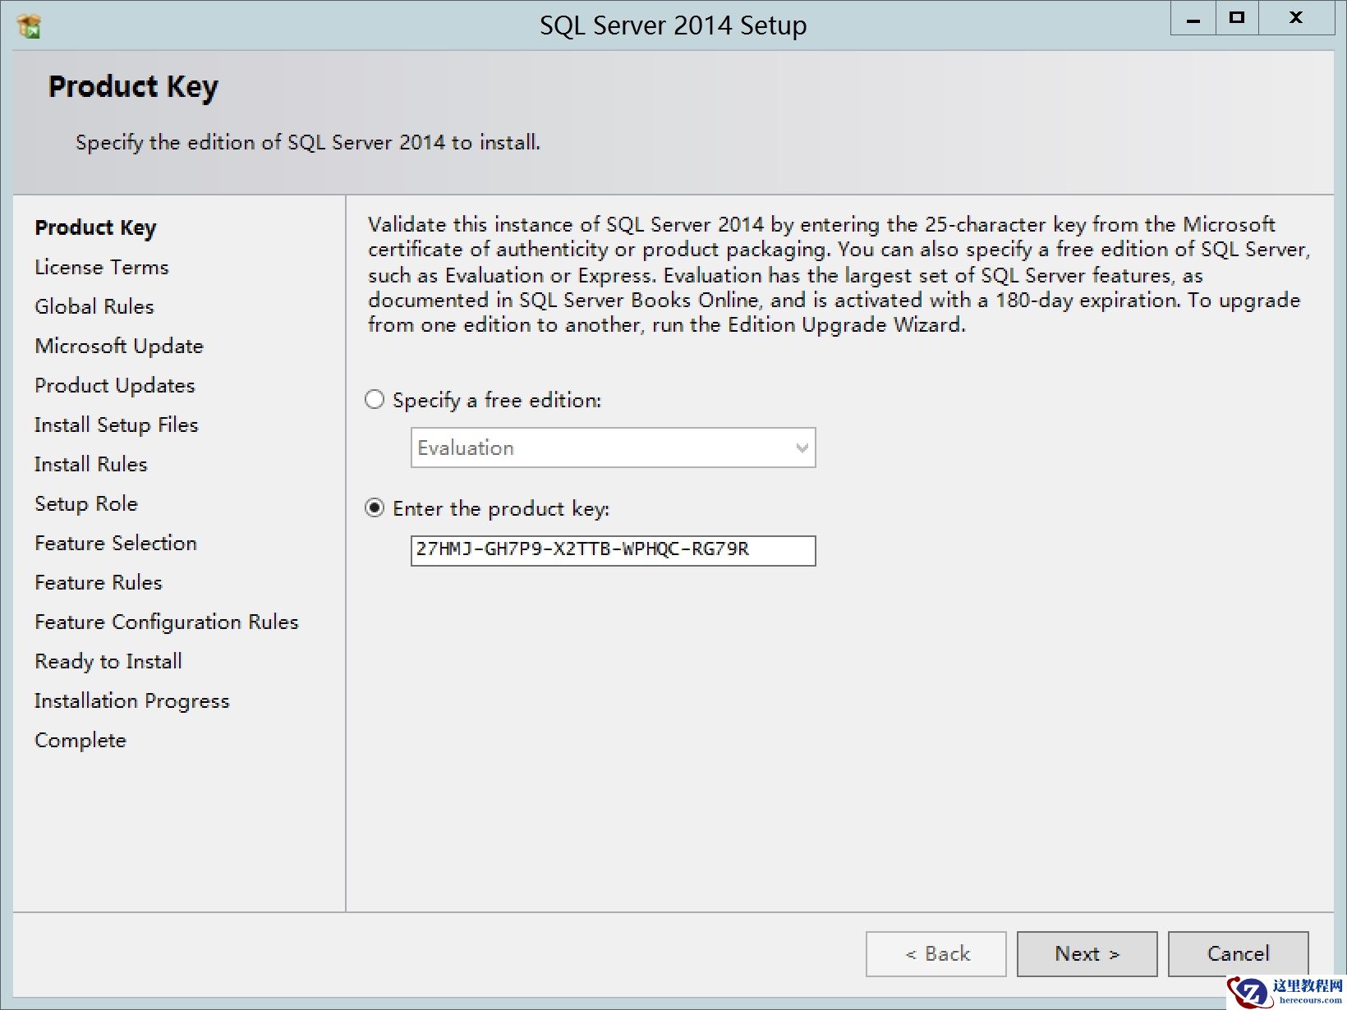Screen dimensions: 1347x1010
Task: Click the SQL Server Setup title bar icon
Action: [x=29, y=25]
